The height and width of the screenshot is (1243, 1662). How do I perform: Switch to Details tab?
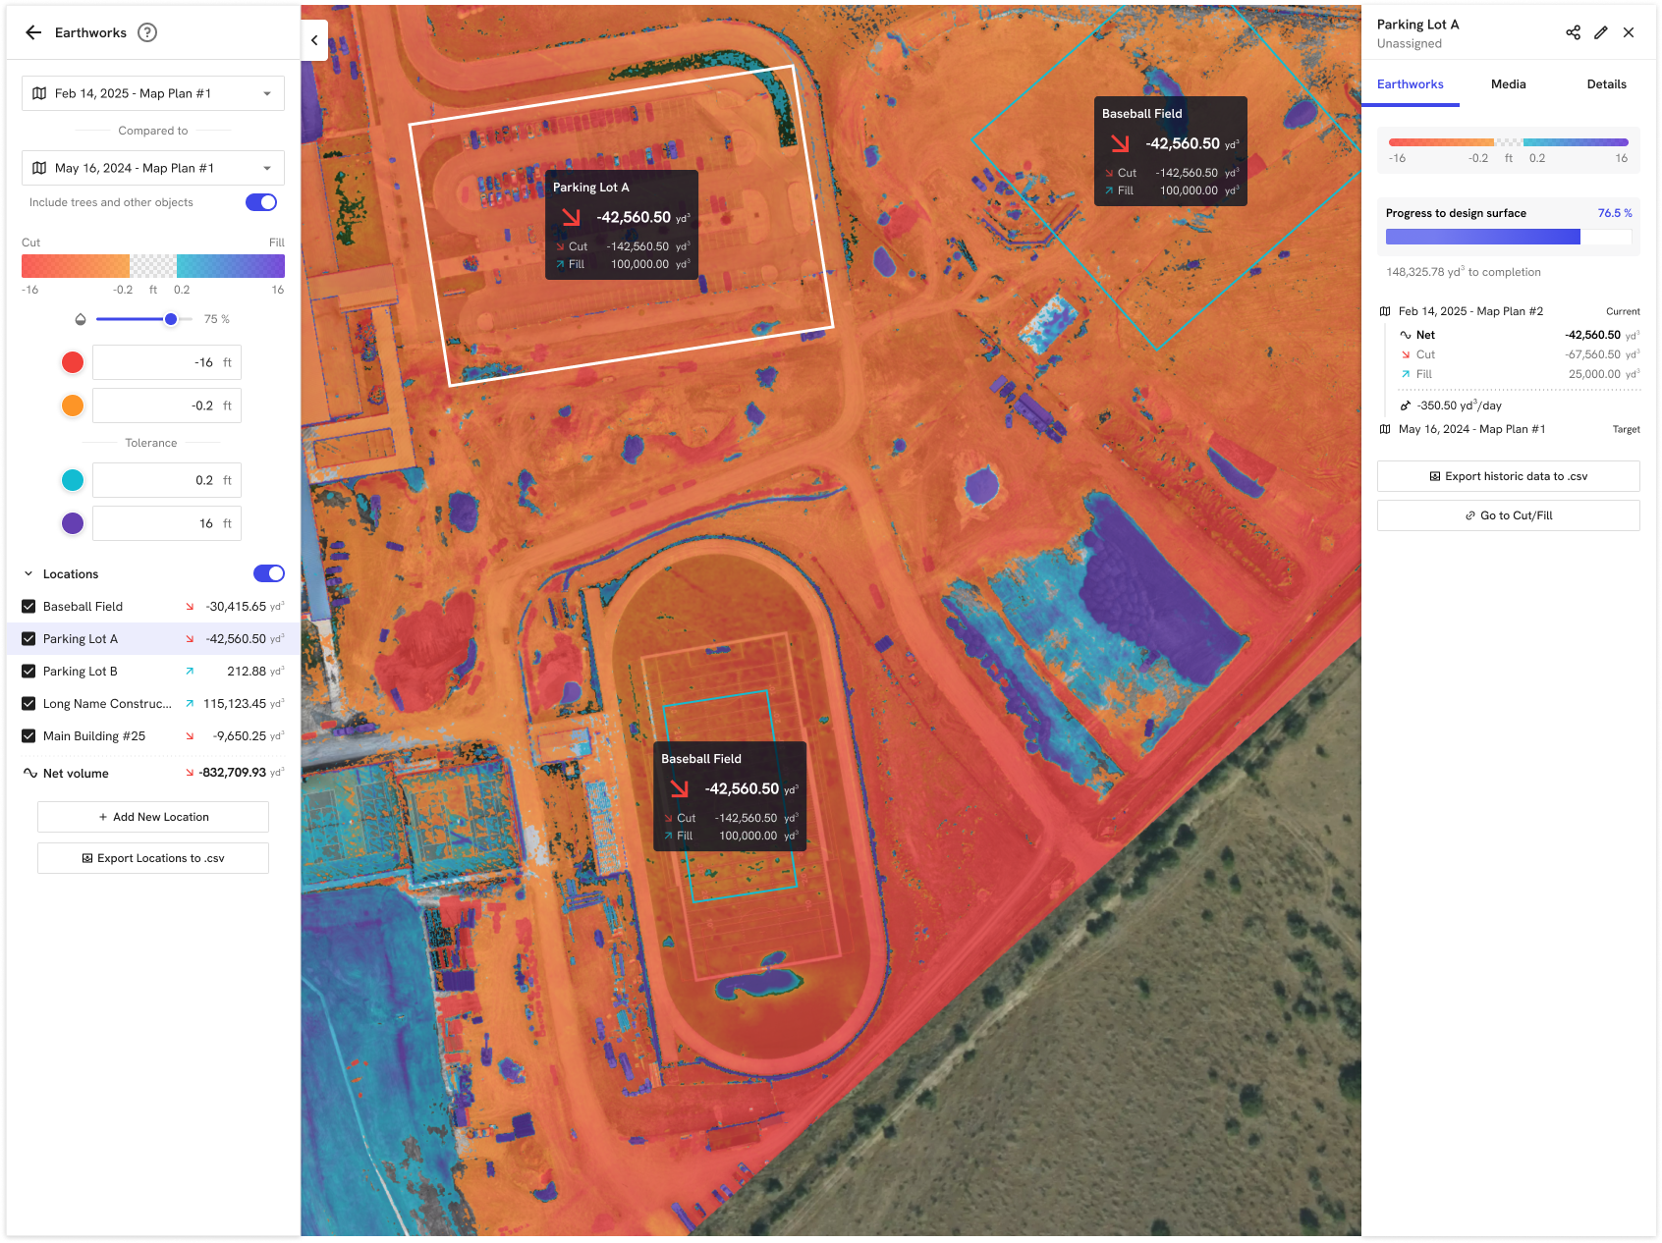click(1607, 84)
